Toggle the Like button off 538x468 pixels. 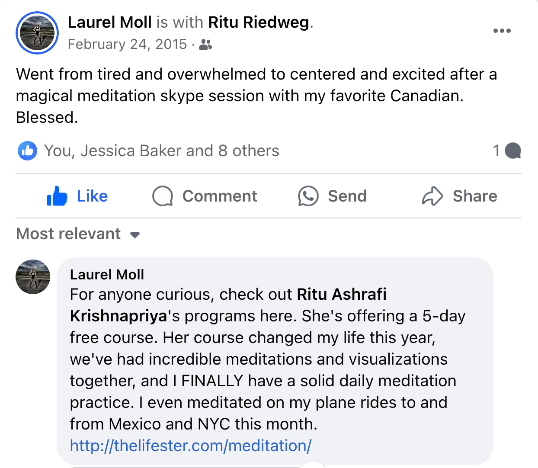point(77,196)
